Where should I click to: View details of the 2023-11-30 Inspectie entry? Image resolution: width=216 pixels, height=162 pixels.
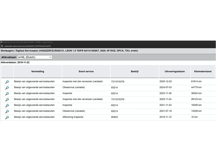click(x=7, y=94)
